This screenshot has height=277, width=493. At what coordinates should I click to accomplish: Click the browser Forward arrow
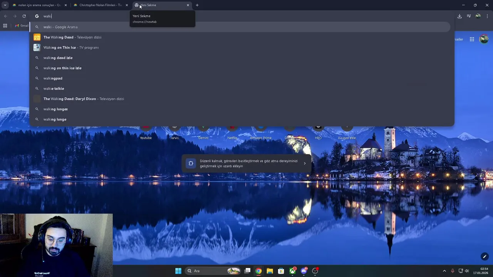click(15, 16)
